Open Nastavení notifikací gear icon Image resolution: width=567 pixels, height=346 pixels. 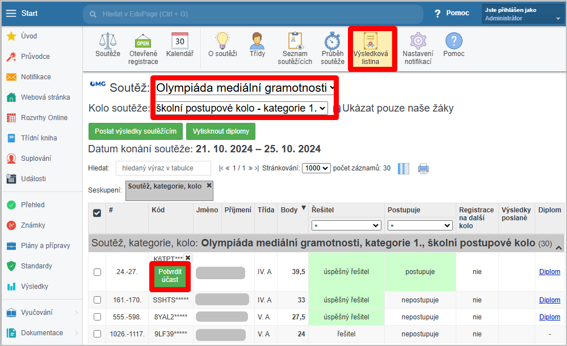click(418, 41)
